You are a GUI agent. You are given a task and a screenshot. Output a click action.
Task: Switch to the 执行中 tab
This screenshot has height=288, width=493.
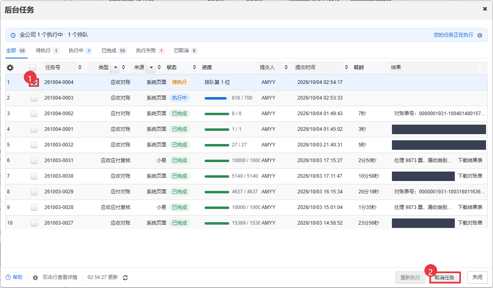[80, 51]
